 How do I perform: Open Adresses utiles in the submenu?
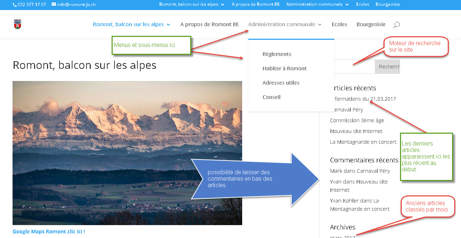pyautogui.click(x=281, y=83)
